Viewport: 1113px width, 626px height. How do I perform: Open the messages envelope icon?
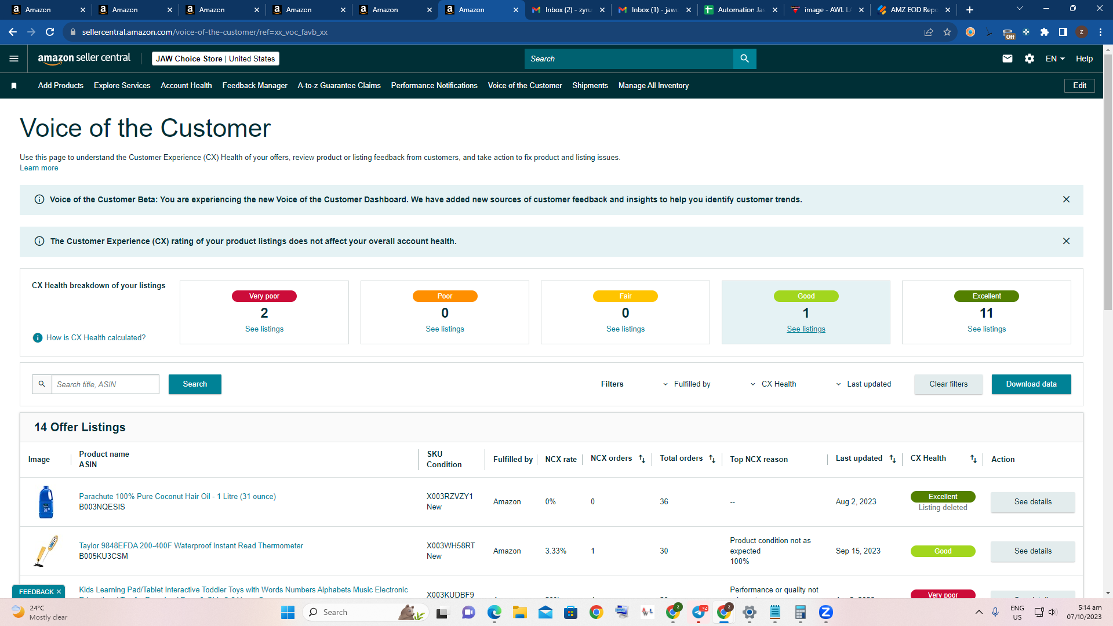(x=1007, y=59)
